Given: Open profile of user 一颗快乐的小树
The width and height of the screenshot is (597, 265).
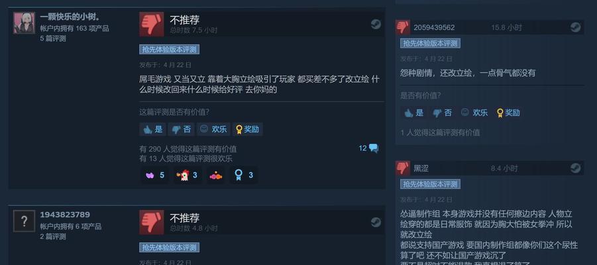Looking at the screenshot, I should [70, 17].
